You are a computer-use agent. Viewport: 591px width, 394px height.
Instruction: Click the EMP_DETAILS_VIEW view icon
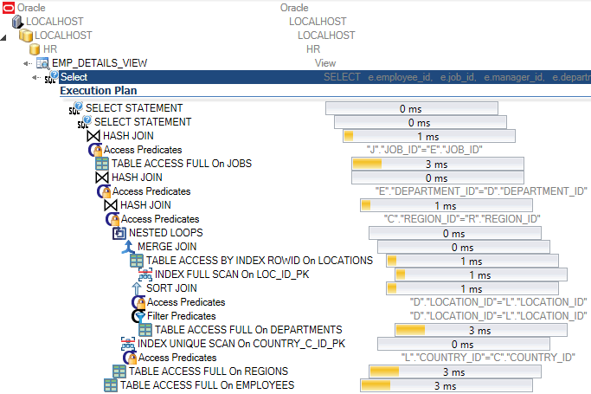[x=42, y=63]
